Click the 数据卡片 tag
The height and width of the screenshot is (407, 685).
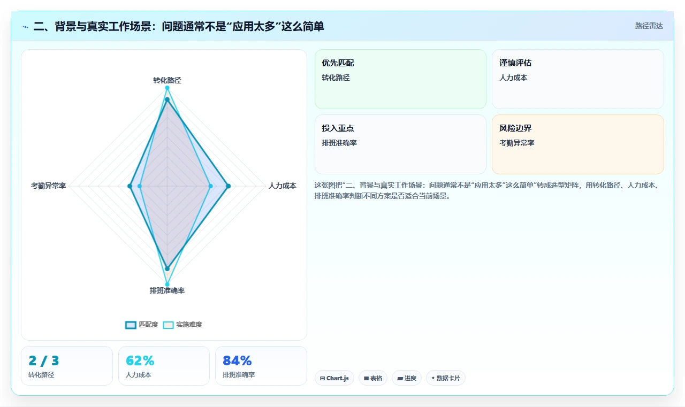click(446, 378)
